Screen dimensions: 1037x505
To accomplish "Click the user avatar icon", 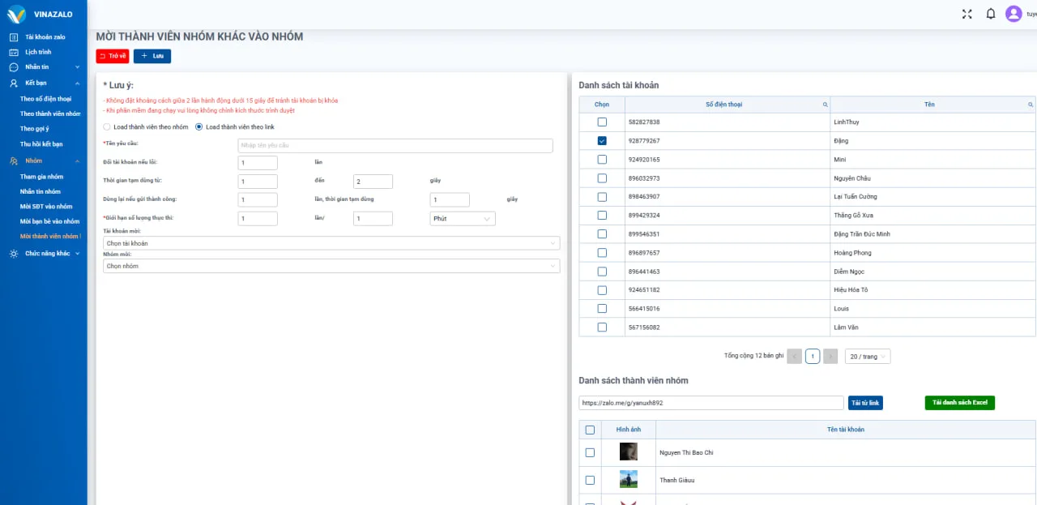I will click(x=1014, y=14).
